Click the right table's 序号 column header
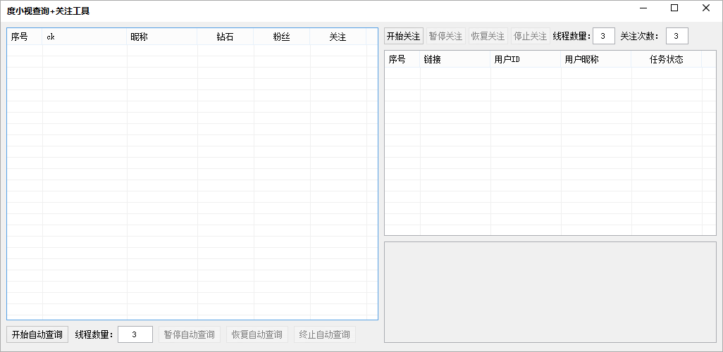 [x=402, y=60]
